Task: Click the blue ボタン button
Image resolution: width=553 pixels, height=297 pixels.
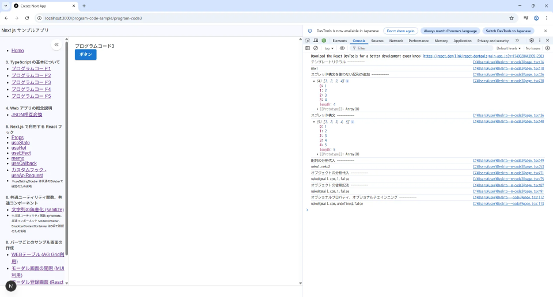Action: pyautogui.click(x=86, y=55)
